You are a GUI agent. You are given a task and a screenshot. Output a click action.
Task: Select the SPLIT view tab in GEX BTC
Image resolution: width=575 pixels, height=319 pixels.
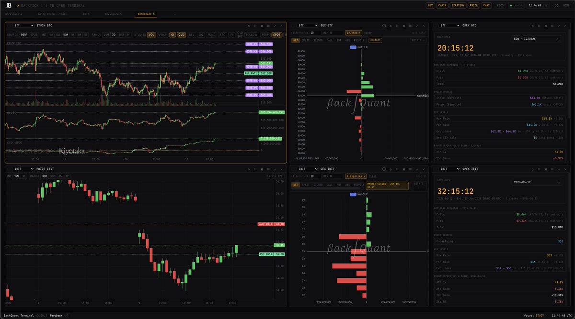tap(306, 40)
